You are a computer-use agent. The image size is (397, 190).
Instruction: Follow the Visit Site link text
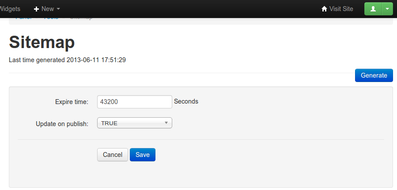click(x=341, y=9)
